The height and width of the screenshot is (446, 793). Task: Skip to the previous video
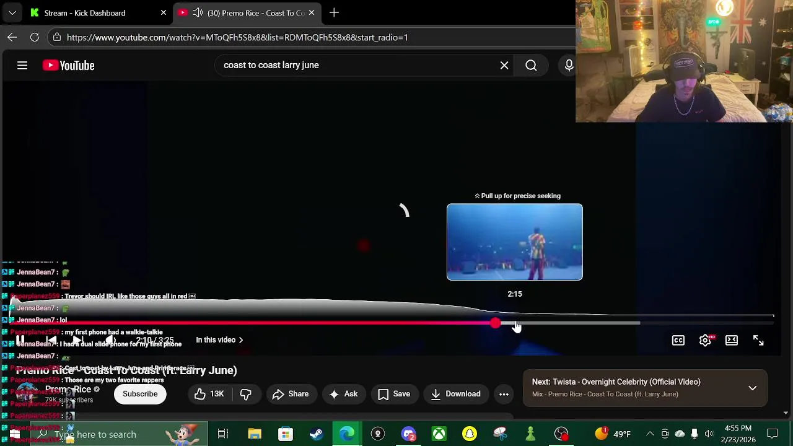point(51,340)
